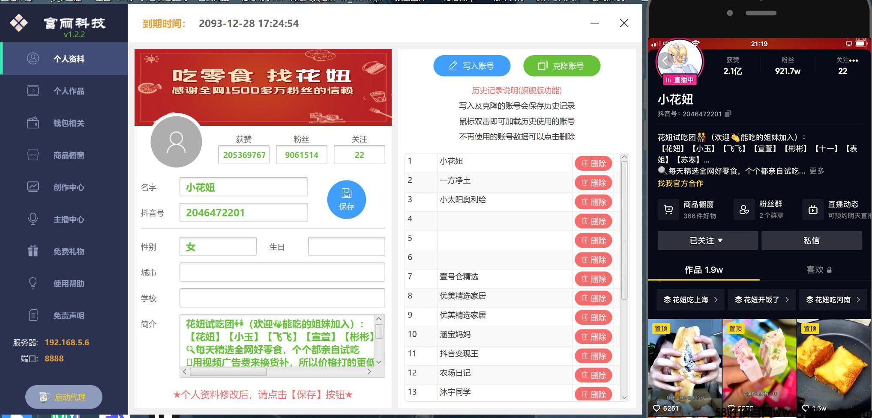
Task: Open 粉丝群 group icon on phone
Action: pos(744,210)
